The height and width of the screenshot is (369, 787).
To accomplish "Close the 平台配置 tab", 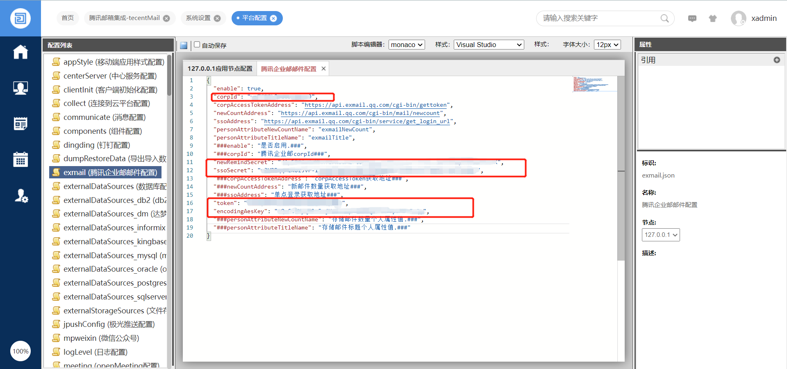I will click(273, 18).
